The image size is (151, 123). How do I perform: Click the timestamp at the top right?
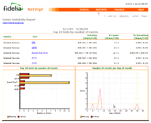[x=137, y=4]
